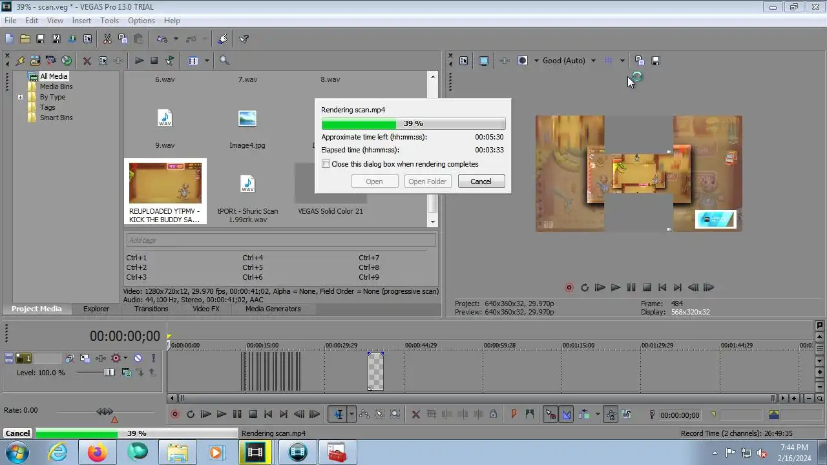The width and height of the screenshot is (827, 465).
Task: Create a new project via toolbar icon
Action: tap(9, 39)
